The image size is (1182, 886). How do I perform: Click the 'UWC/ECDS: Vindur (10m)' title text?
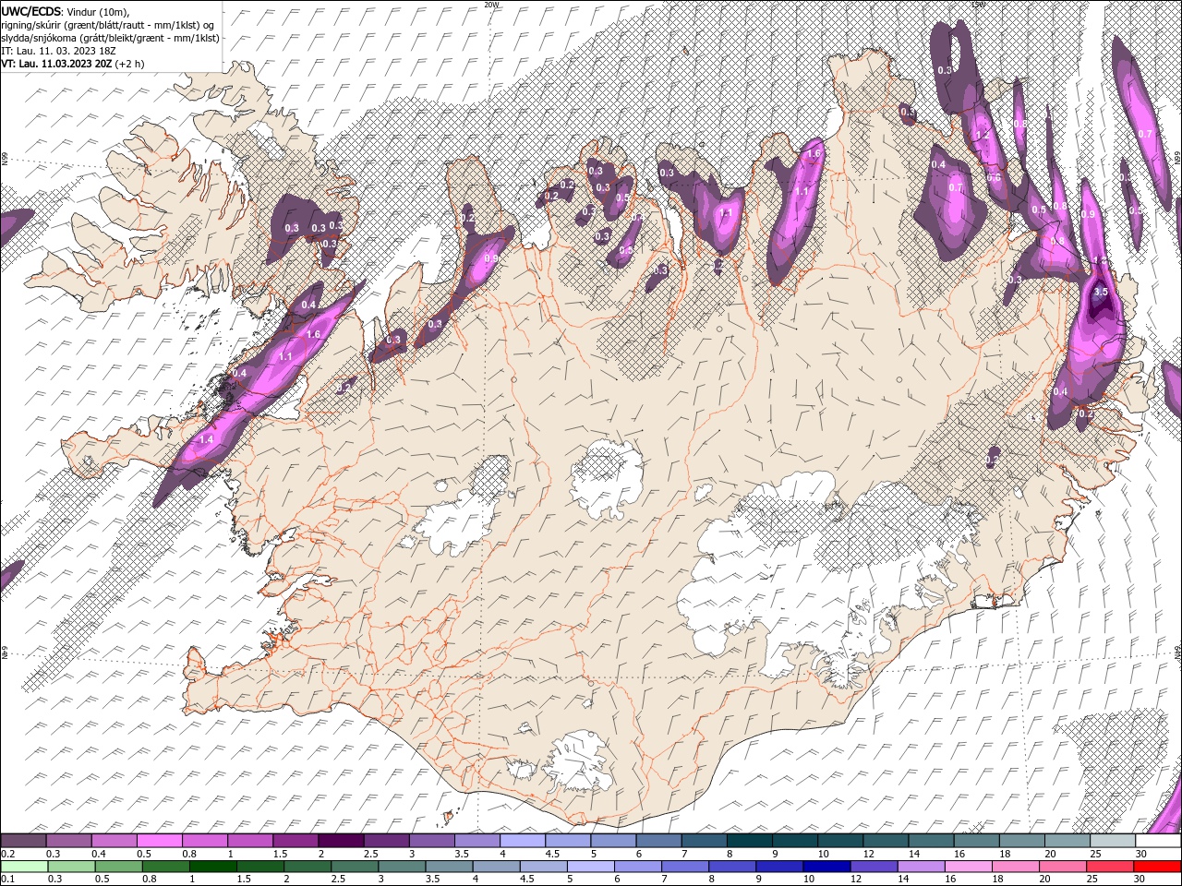pos(66,11)
